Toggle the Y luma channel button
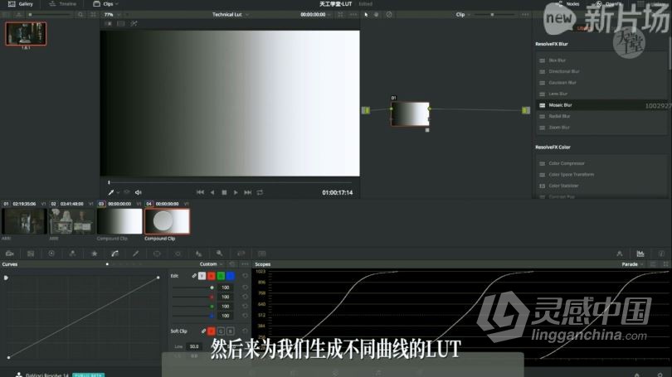 202,276
